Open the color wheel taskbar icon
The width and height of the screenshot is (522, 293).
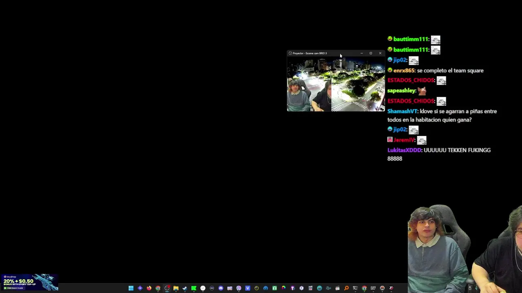click(x=283, y=288)
